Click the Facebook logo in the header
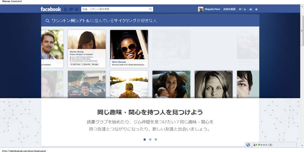This screenshot has width=304, height=152. [x=51, y=9]
